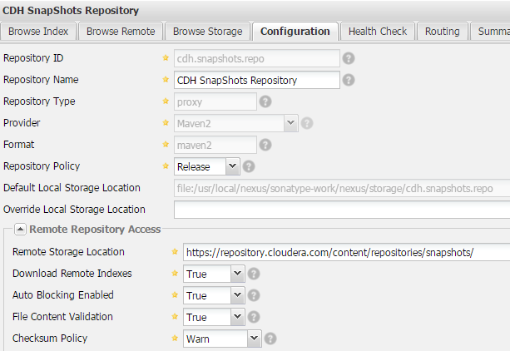Click the Remote Repository Access heading
Image resolution: width=510 pixels, height=351 pixels.
click(95, 230)
